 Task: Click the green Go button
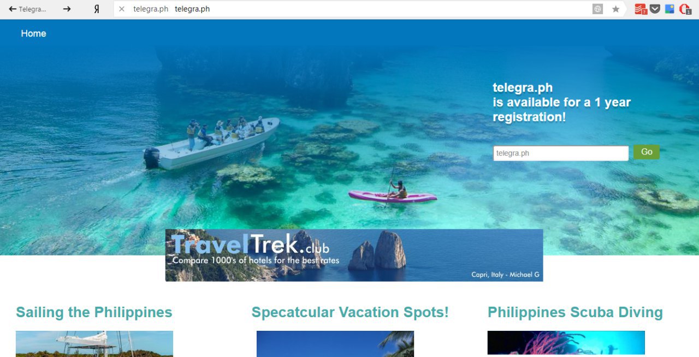click(647, 152)
